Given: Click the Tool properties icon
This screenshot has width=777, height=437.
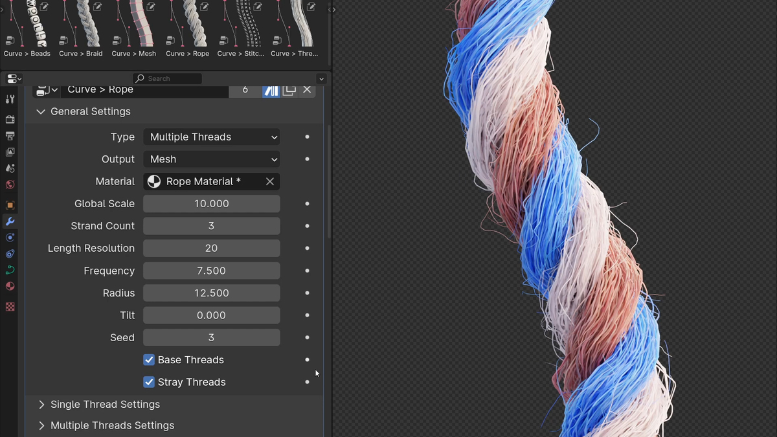Looking at the screenshot, I should (x=10, y=98).
